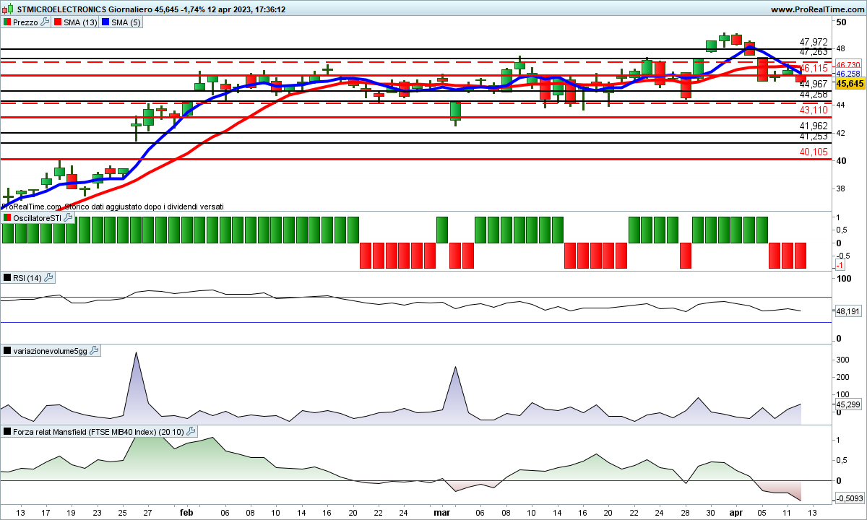Configure variazionevolume5gg using its wrench icon
This screenshot has width=867, height=520.
(x=94, y=351)
